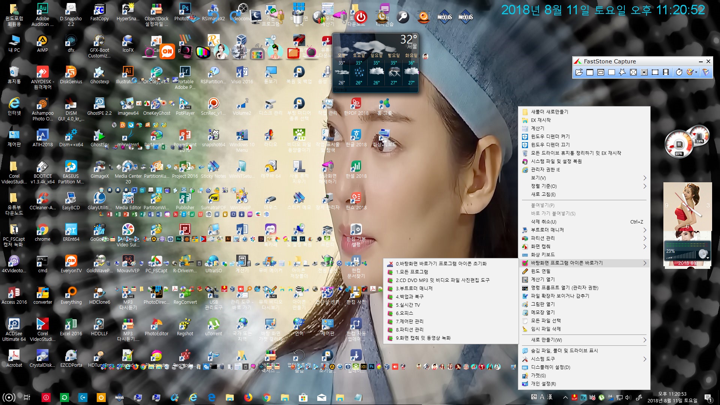Image resolution: width=720 pixels, height=405 pixels.
Task: Open AIMP desktop icon
Action: [42, 43]
